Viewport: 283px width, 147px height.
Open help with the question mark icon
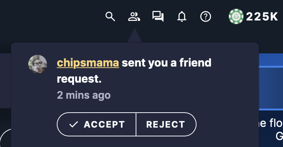click(206, 16)
